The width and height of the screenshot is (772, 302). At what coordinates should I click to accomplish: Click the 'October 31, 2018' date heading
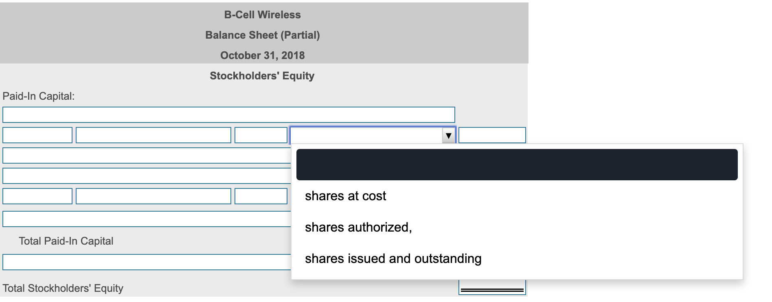click(x=262, y=56)
